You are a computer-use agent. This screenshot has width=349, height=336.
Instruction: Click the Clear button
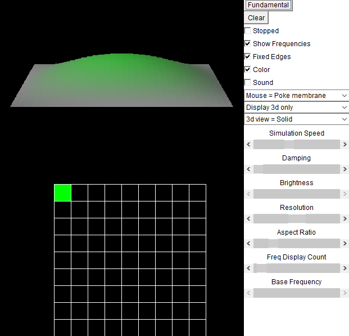(256, 18)
